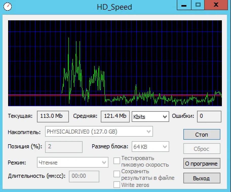Exit via the Выход button
The height and width of the screenshot is (192, 231).
202,178
